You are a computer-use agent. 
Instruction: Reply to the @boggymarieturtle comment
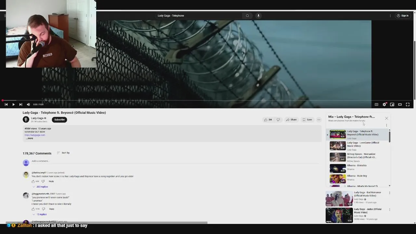(x=51, y=209)
